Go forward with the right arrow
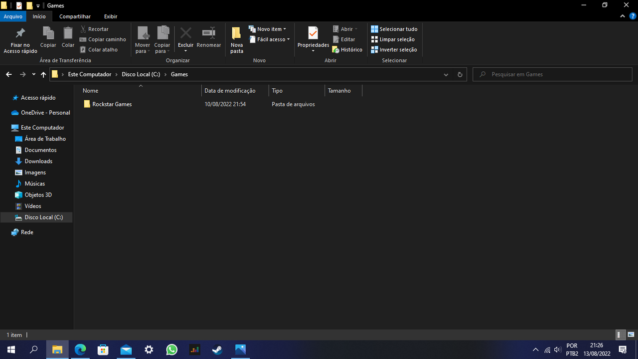This screenshot has height=359, width=638. pyautogui.click(x=22, y=74)
